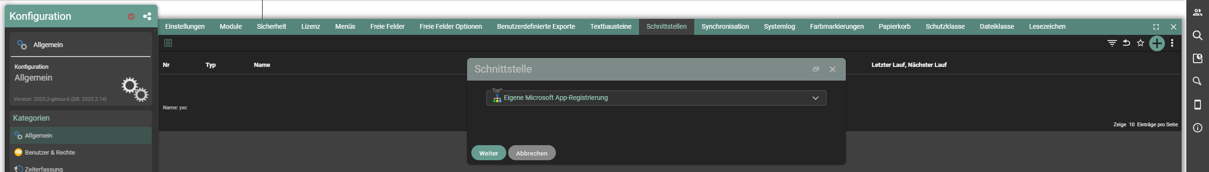The width and height of the screenshot is (1209, 172).
Task: Open the Typ dropdown Eigene Microsoft App-Registrierung
Action: coord(656,98)
